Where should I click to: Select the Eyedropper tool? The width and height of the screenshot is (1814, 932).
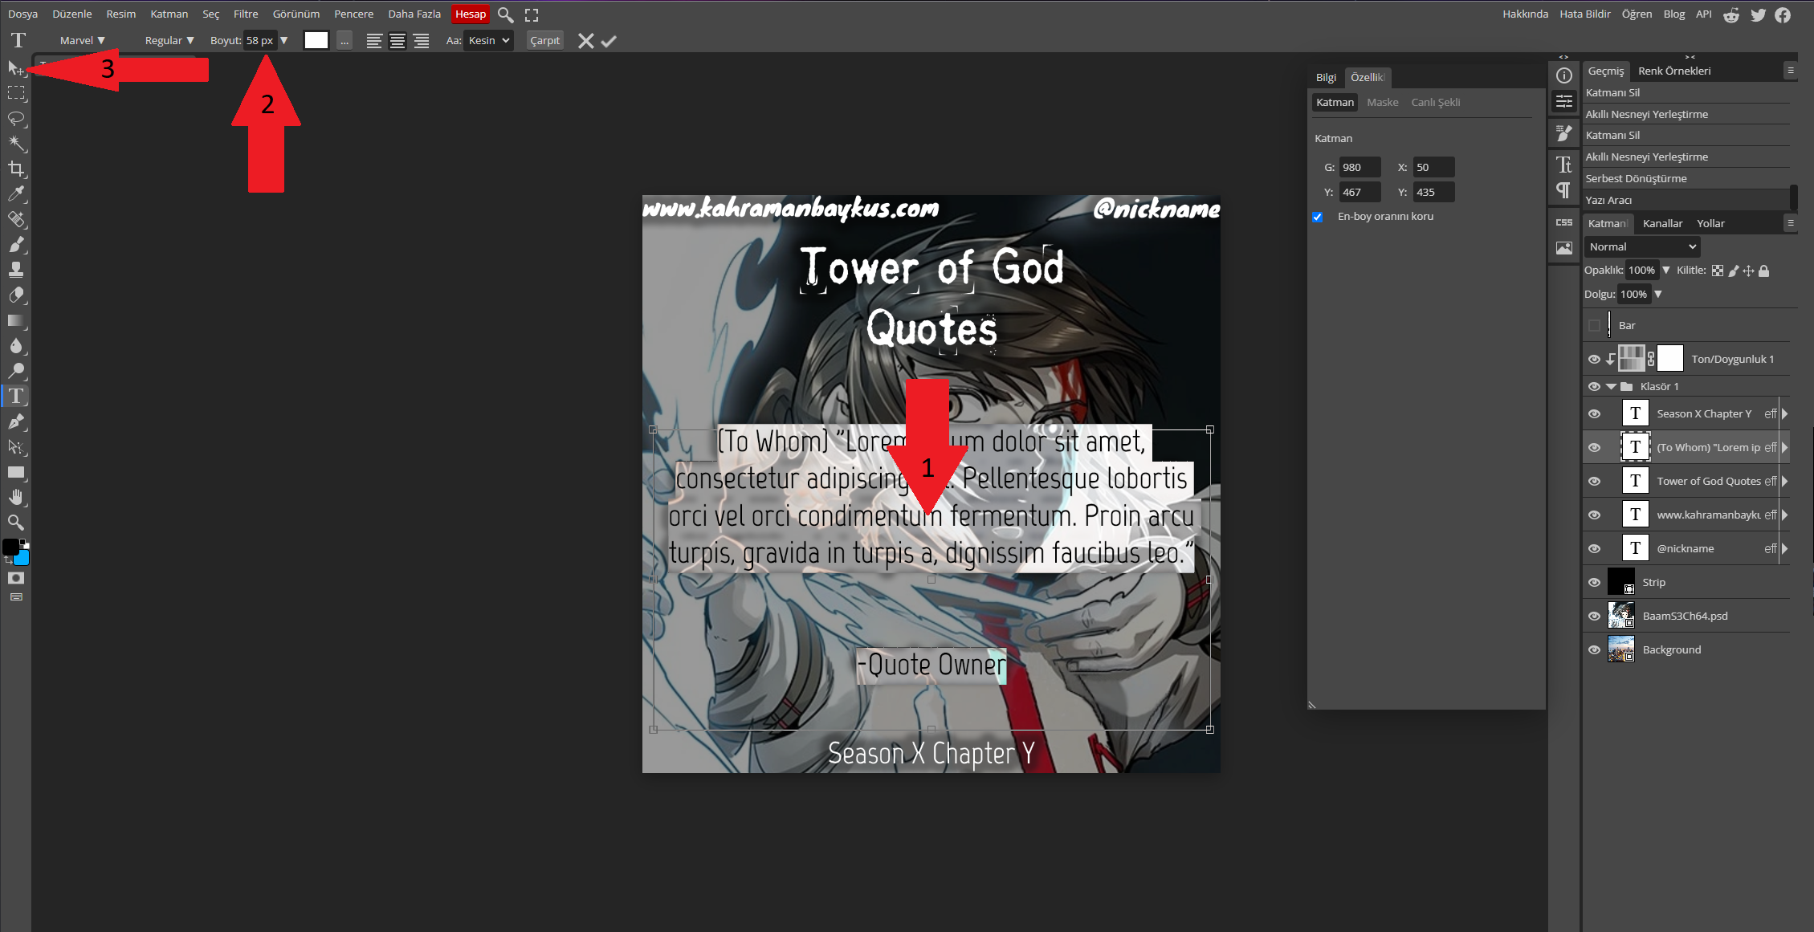(x=16, y=194)
